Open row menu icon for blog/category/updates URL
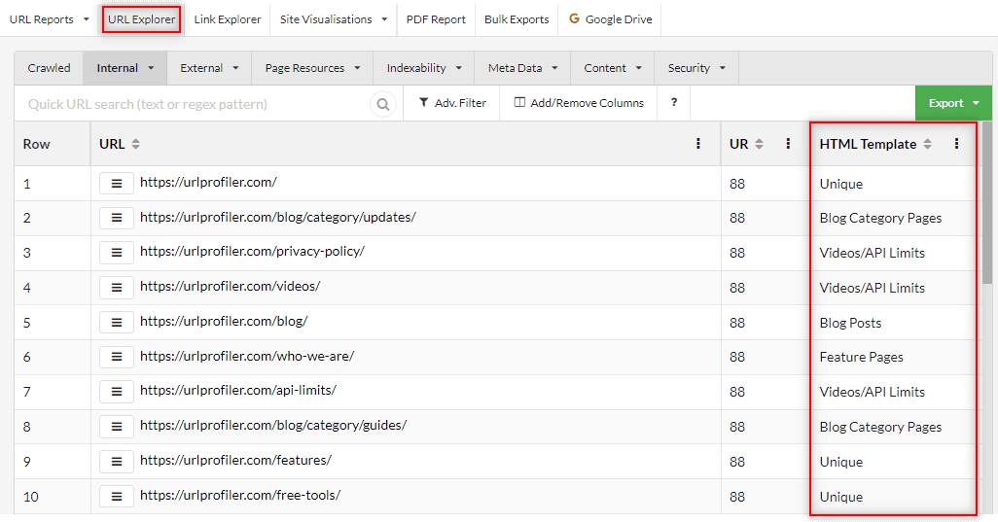 [117, 218]
